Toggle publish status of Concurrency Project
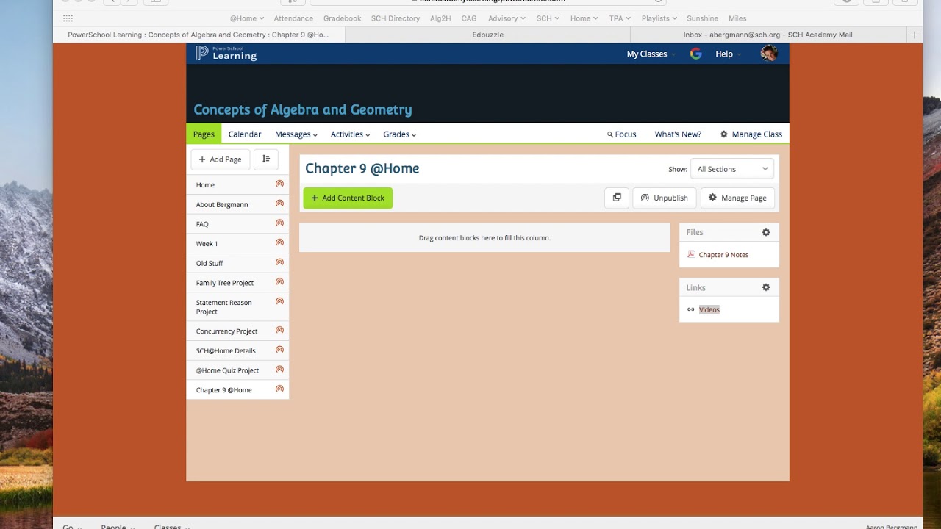This screenshot has width=941, height=529. point(279,331)
